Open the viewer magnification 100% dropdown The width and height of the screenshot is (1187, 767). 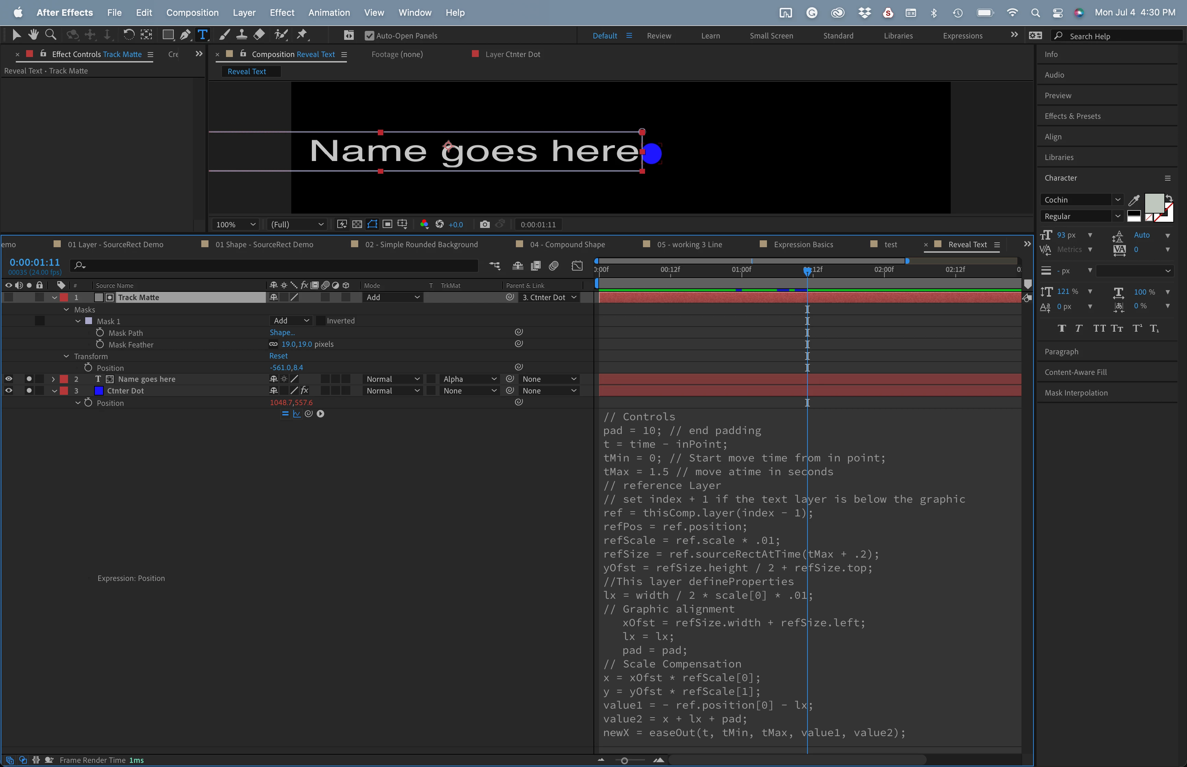coord(236,225)
